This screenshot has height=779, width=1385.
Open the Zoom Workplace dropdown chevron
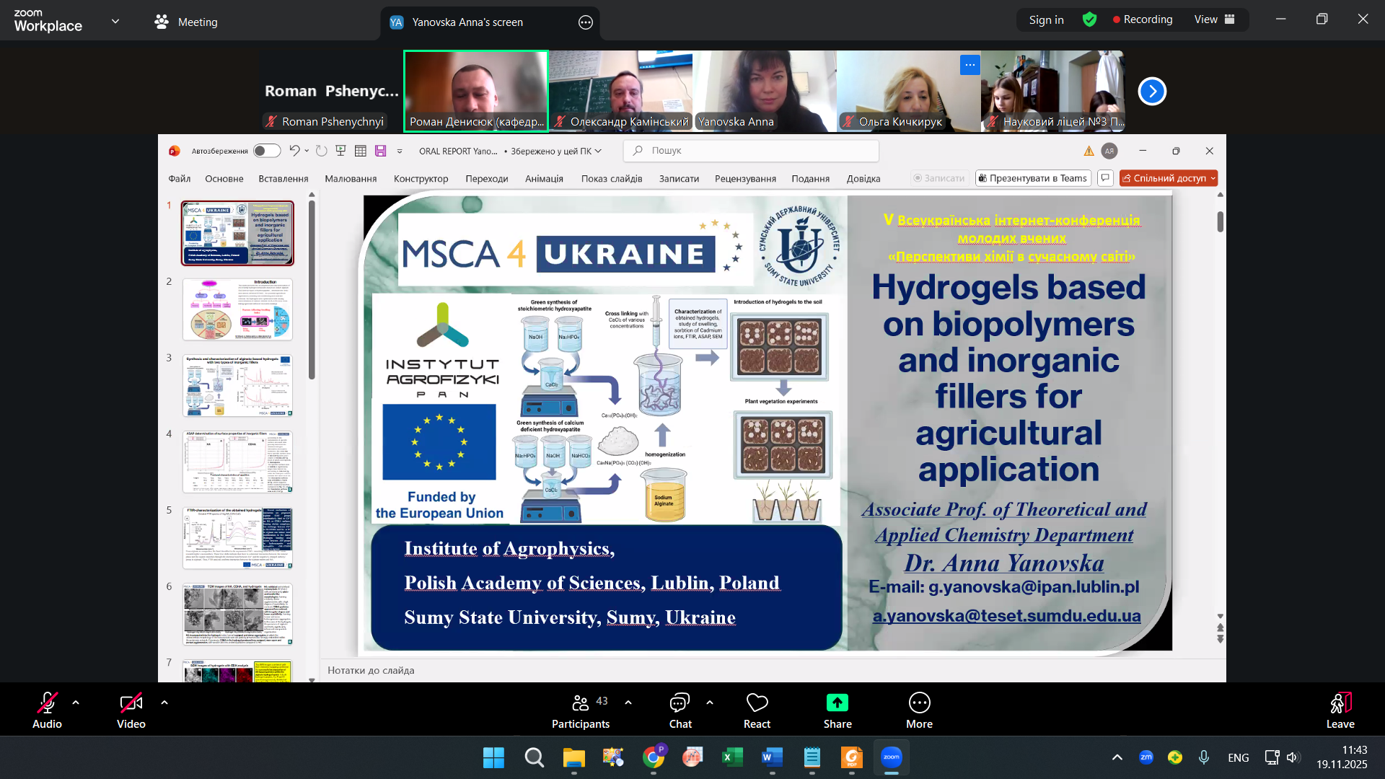[x=115, y=22]
